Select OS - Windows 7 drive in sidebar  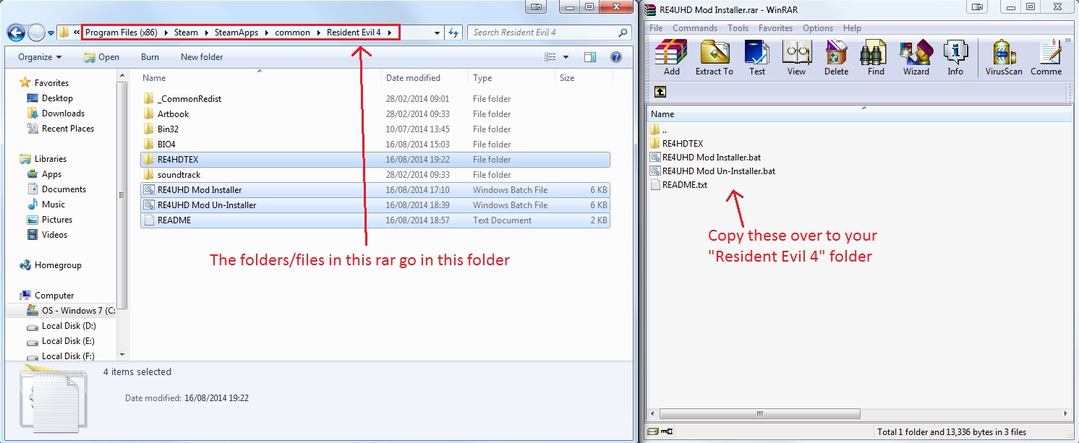[70, 311]
